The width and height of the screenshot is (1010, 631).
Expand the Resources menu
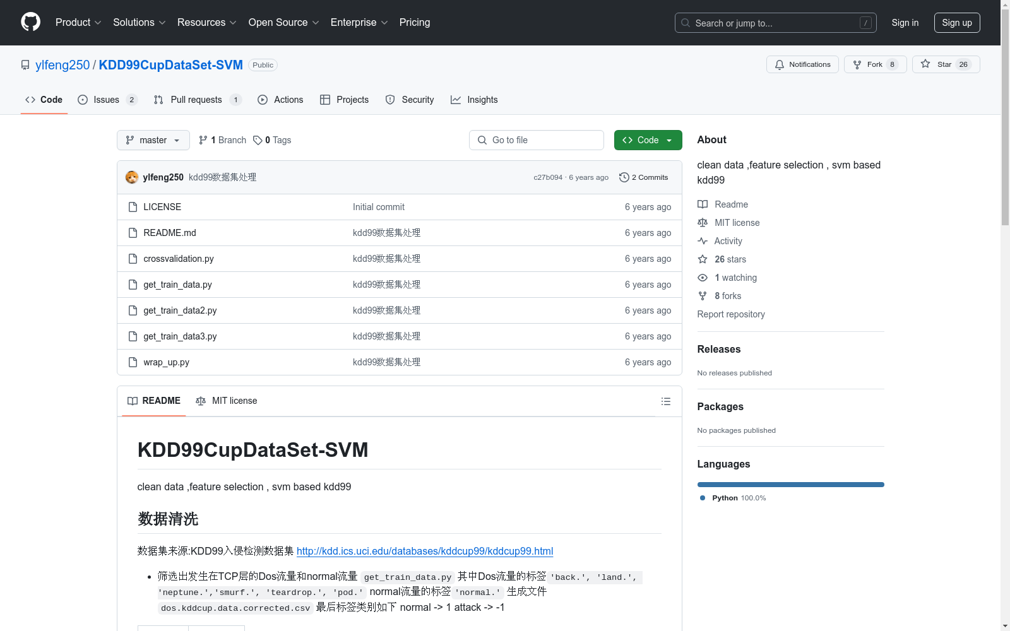tap(207, 22)
